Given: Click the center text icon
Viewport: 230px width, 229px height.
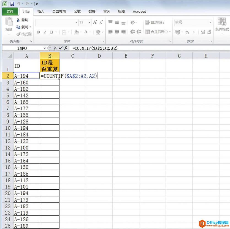Looking at the screenshot, I should tap(117, 32).
